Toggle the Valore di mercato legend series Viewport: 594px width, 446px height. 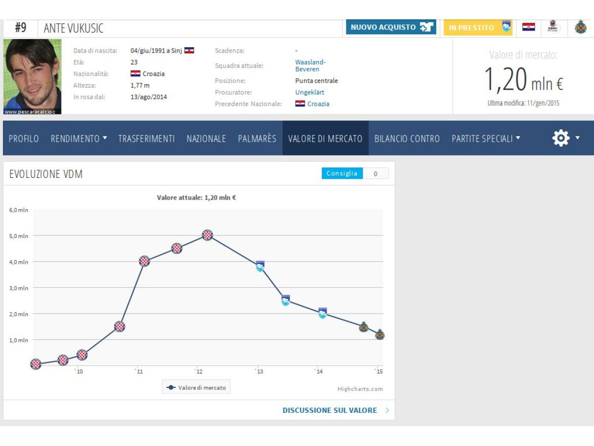coord(197,388)
